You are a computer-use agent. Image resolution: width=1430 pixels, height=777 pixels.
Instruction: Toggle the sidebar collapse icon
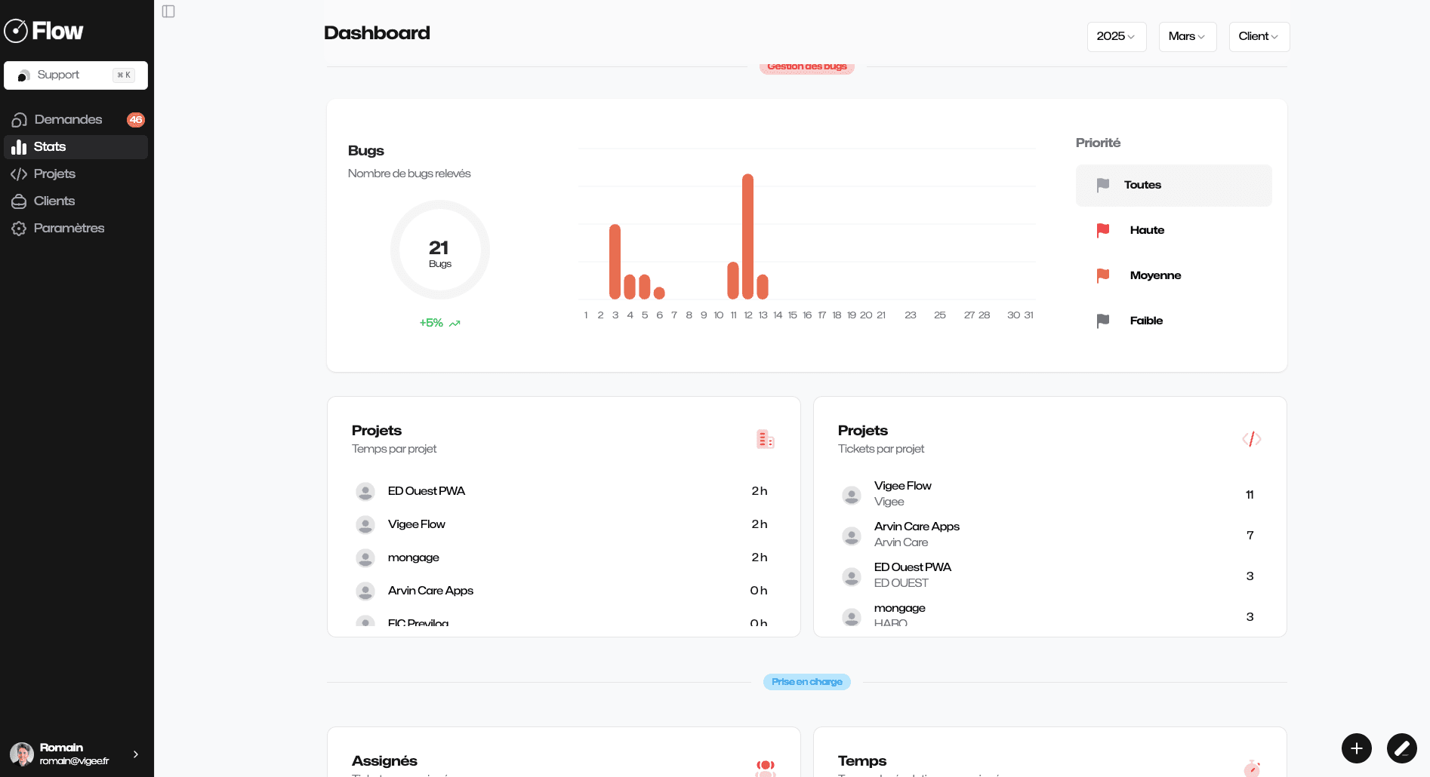click(x=168, y=11)
